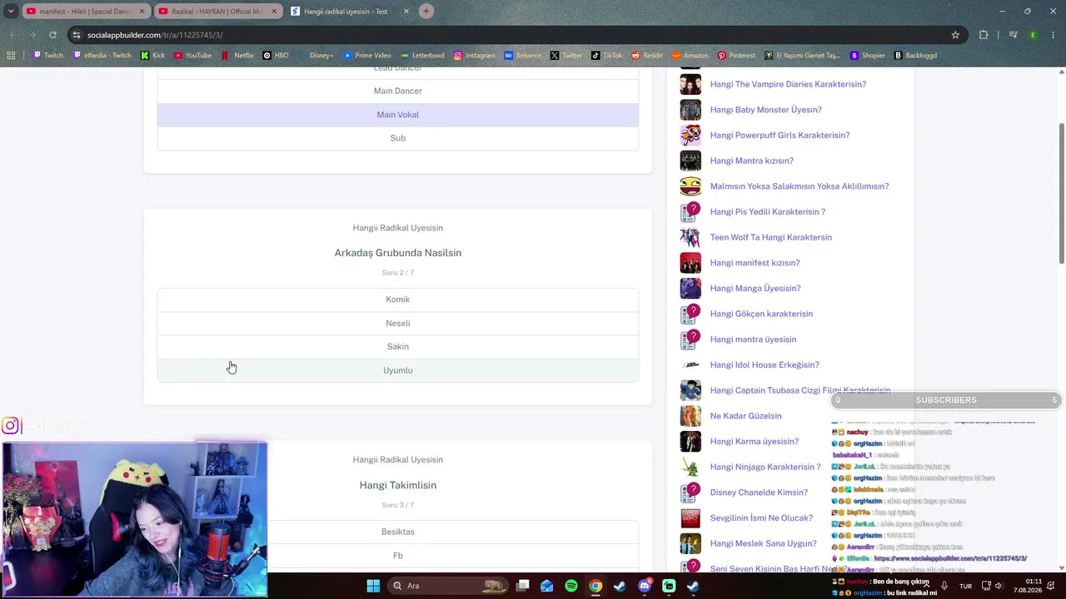
Task: Pick Uyumlu as the answer
Action: click(398, 370)
